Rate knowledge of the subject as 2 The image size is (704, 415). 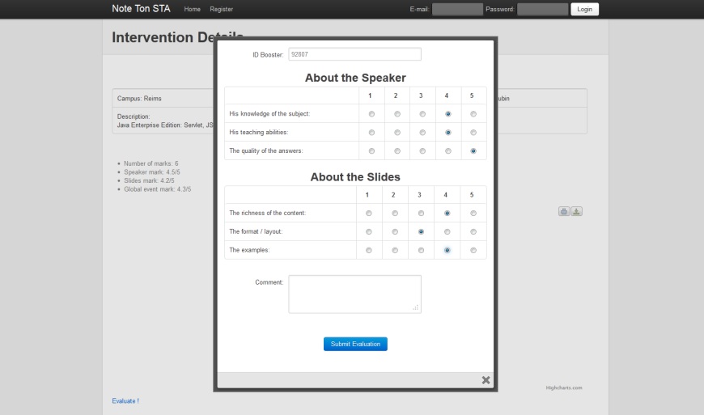397,114
